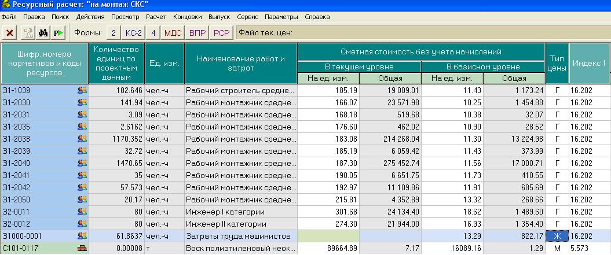Viewport: 611px width, 255px height.
Task: Click the workers icon in row З2-0012
Action: (82, 224)
